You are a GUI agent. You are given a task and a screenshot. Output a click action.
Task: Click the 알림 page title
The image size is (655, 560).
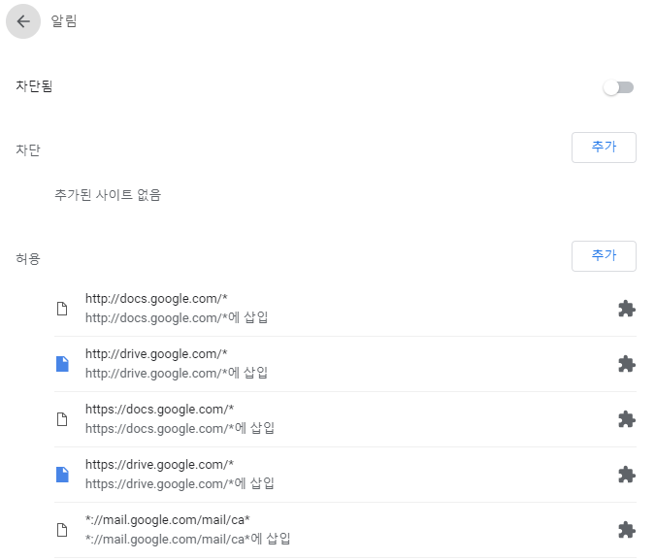[x=64, y=21]
